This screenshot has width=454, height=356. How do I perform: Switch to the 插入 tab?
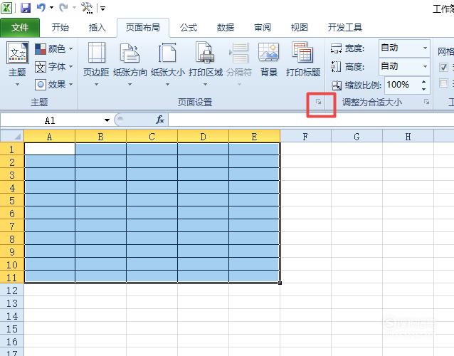97,28
